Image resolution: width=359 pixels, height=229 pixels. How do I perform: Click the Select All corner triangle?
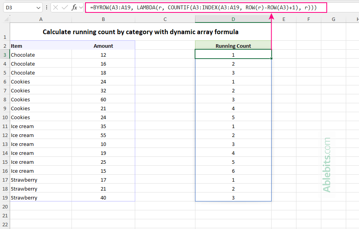coord(6,19)
